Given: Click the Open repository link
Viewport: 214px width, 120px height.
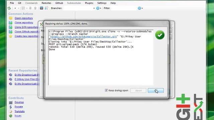Looking at the screenshot, I should pos(24,18).
